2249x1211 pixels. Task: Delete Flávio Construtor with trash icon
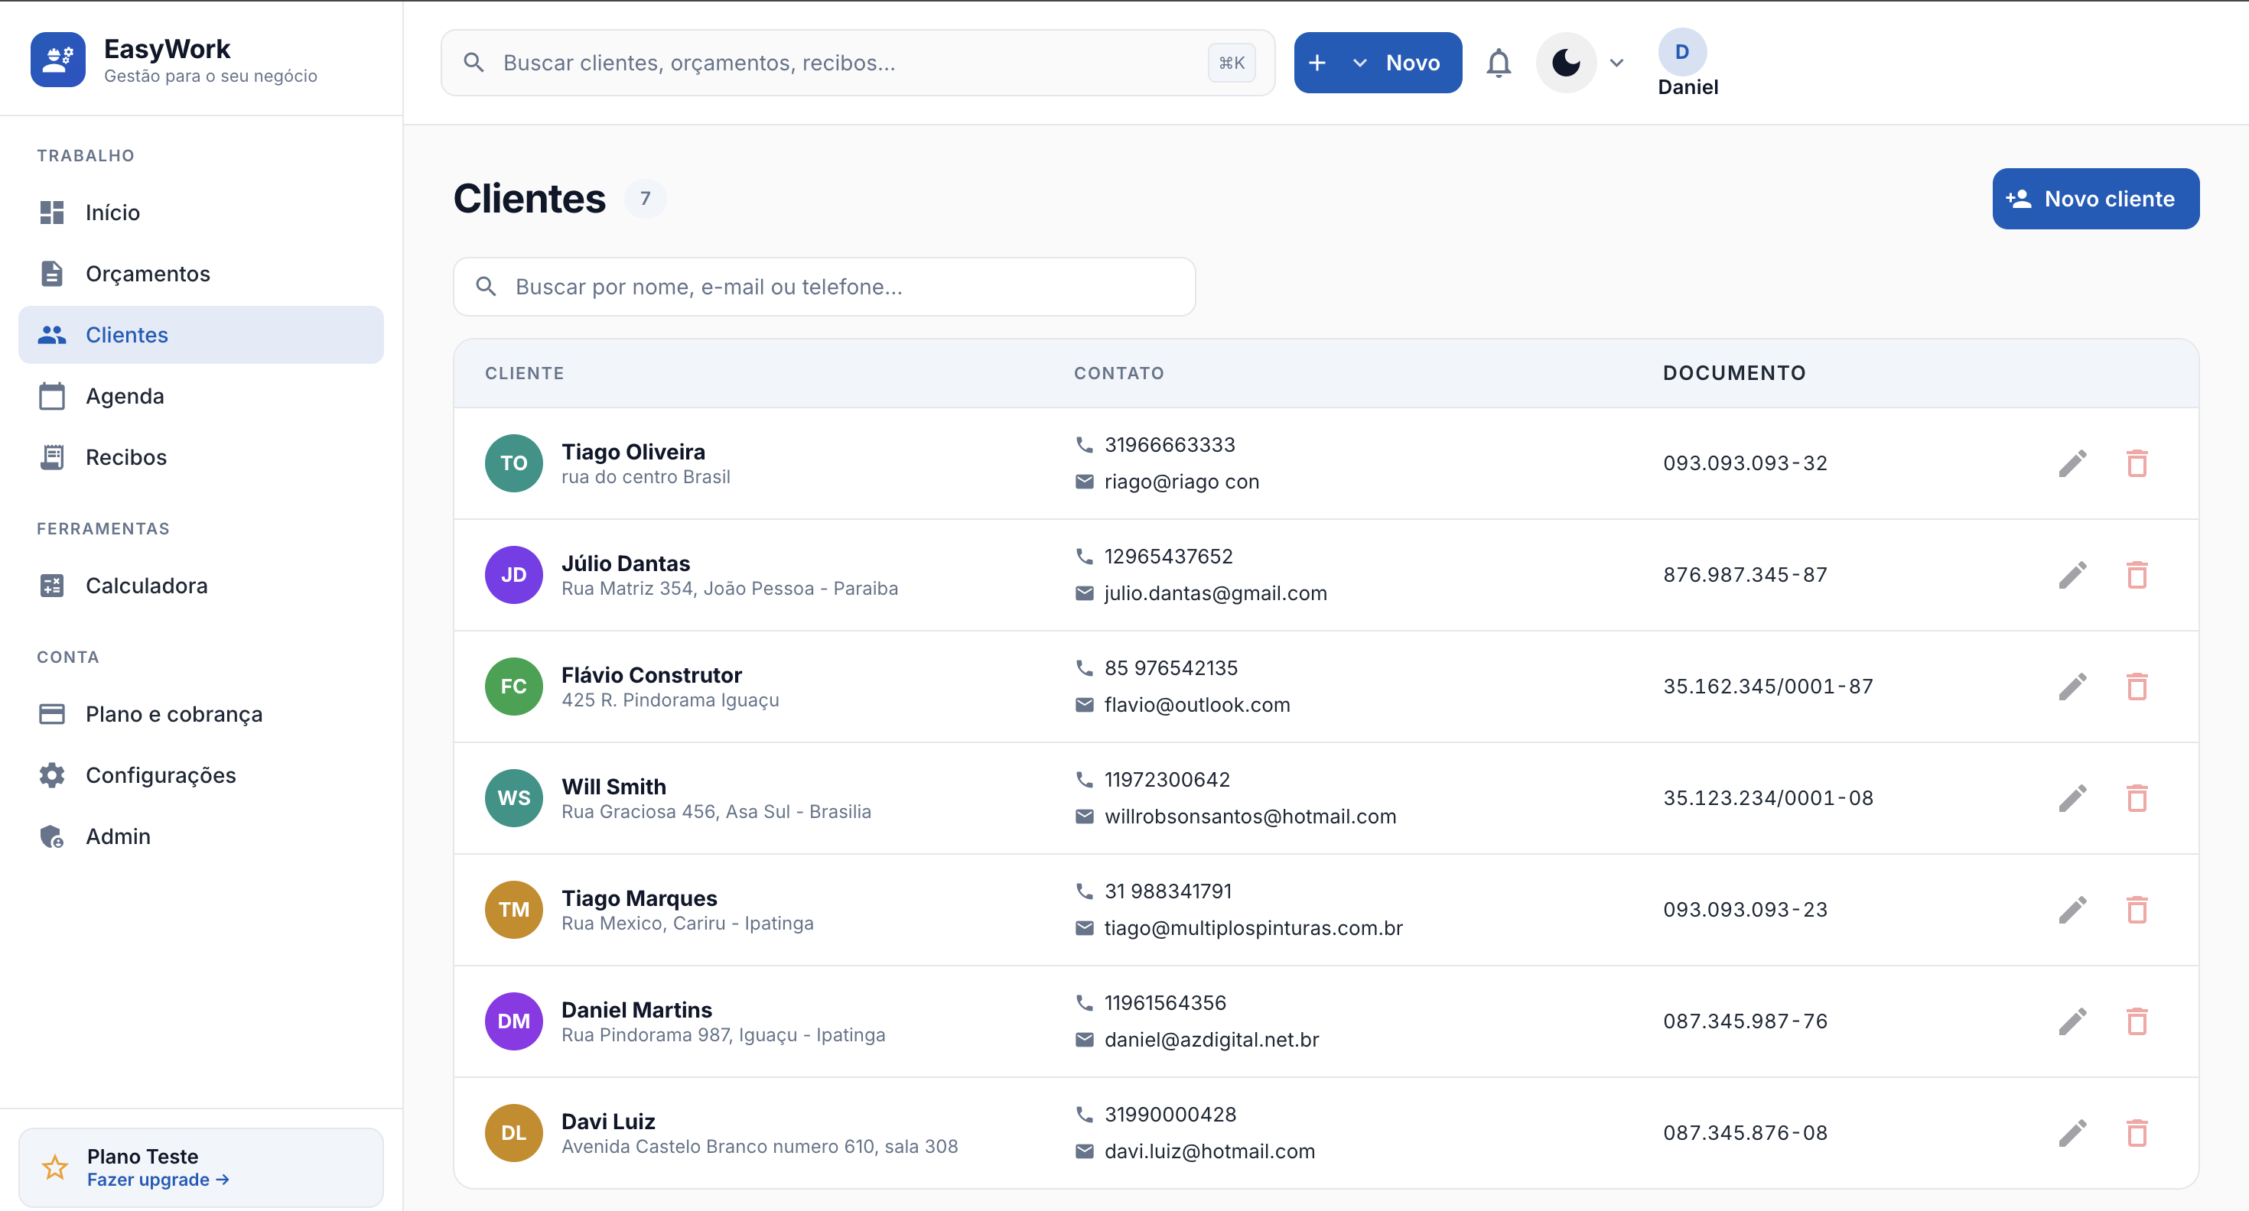2137,687
